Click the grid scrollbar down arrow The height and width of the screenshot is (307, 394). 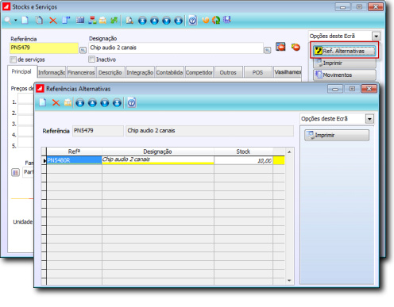[289, 281]
